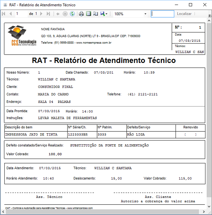Click the vertical scrollbar up arrow
The height and width of the screenshot is (215, 212).
(209, 21)
